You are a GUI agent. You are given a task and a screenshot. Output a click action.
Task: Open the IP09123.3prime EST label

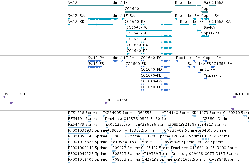coord(126,148)
